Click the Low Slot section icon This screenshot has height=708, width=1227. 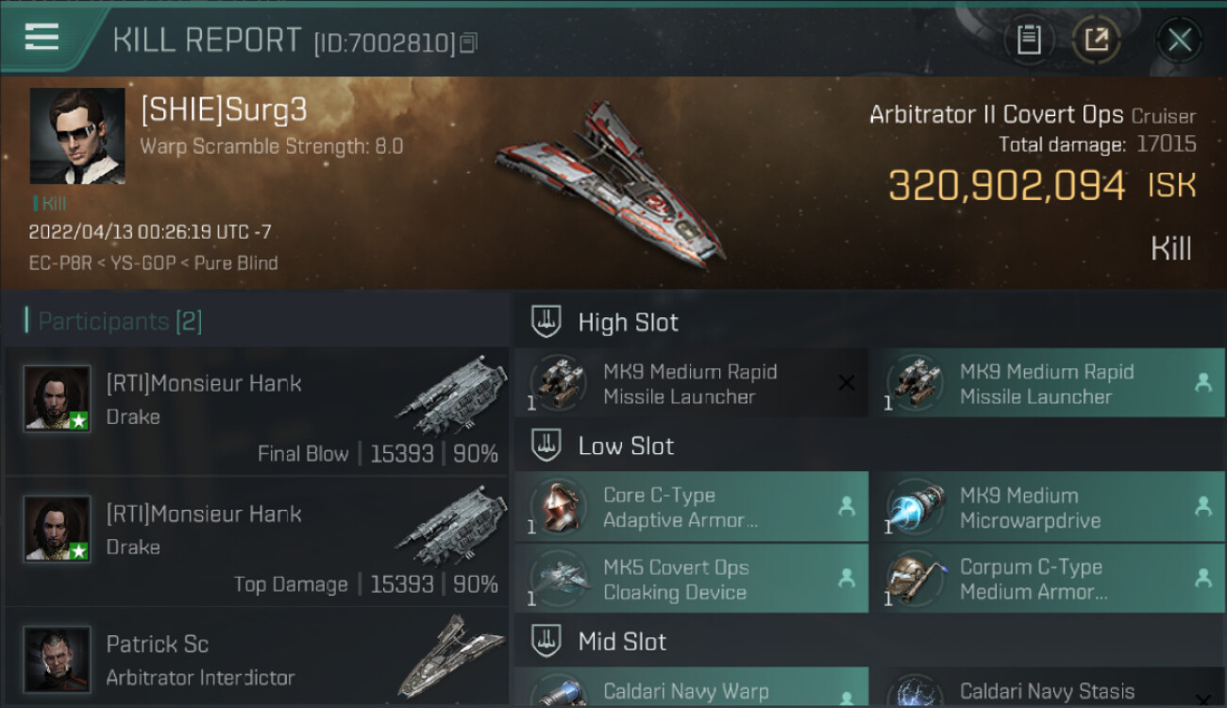point(546,445)
